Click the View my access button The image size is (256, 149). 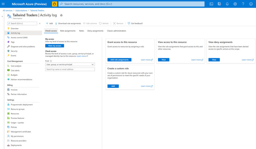pos(54,46)
